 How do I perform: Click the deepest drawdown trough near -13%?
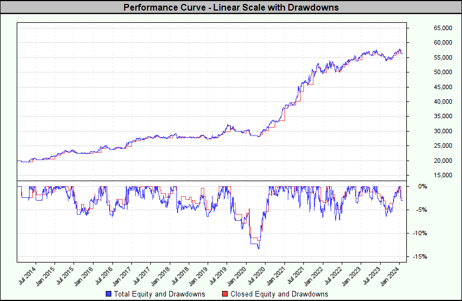coord(259,248)
